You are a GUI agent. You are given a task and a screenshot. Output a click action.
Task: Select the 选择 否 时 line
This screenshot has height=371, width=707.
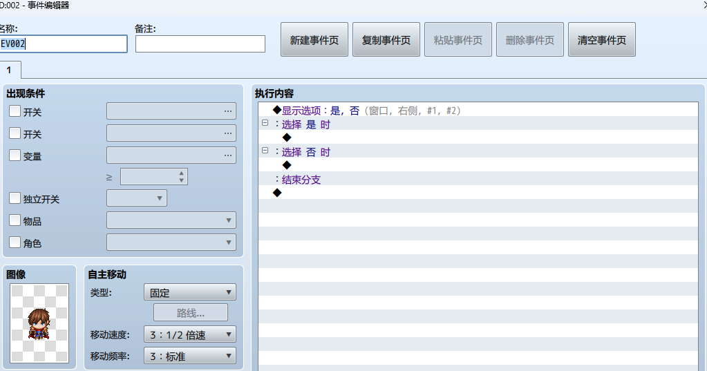478,152
